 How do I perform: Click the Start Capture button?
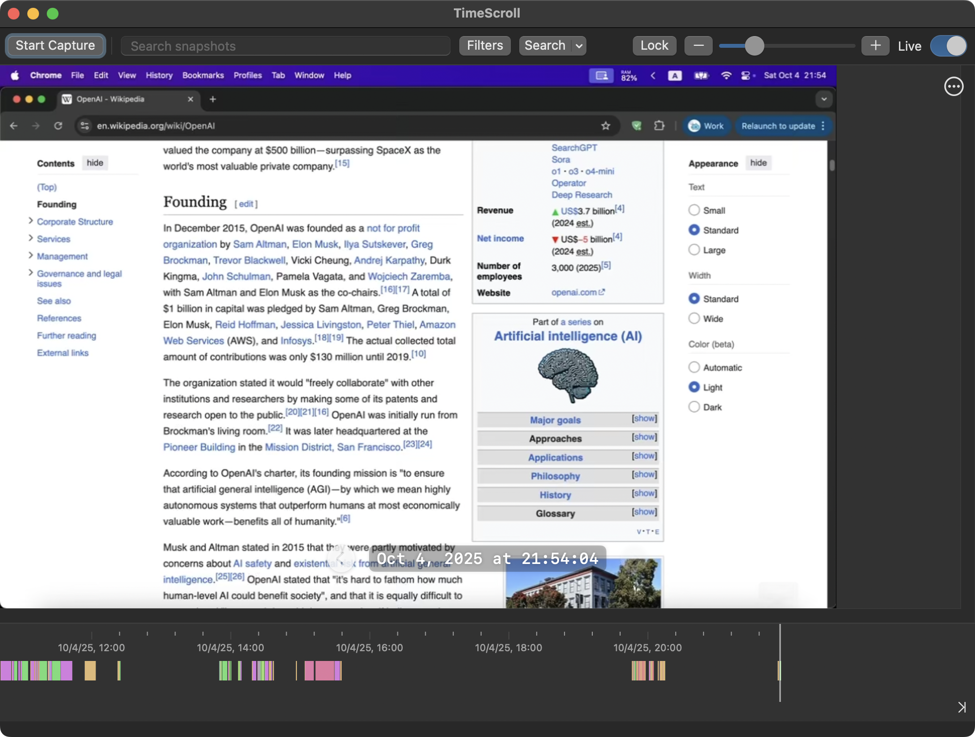(55, 45)
